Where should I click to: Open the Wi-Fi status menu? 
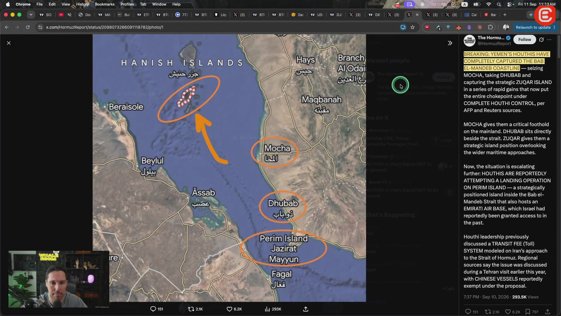(489, 4)
